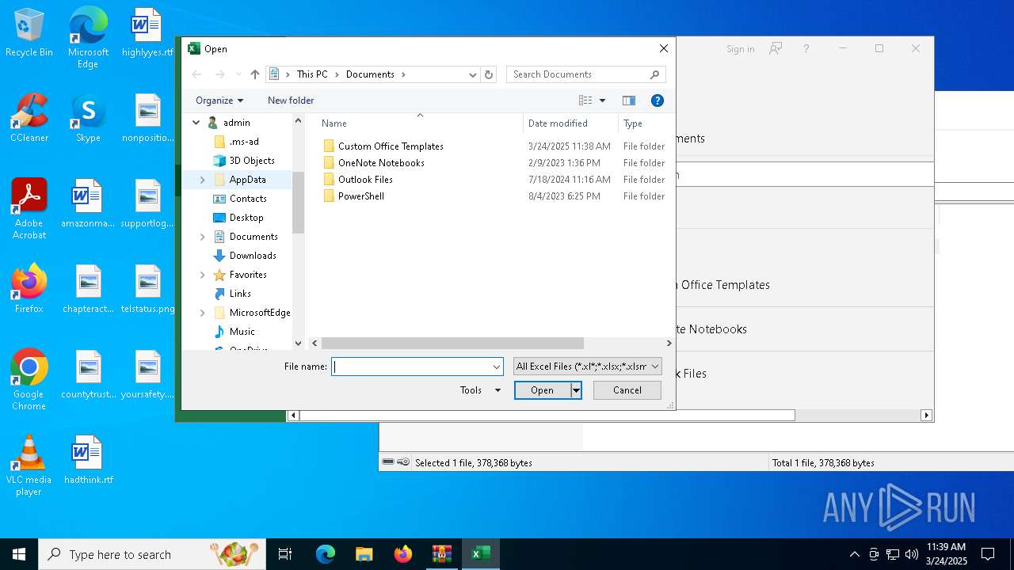Open recent locations dropdown arrow
Screen dimensions: 1014x570
coord(238,74)
